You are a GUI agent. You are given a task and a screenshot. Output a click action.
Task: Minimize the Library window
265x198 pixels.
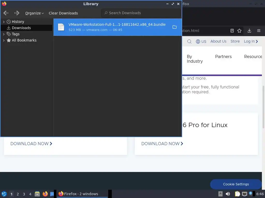point(167,4)
